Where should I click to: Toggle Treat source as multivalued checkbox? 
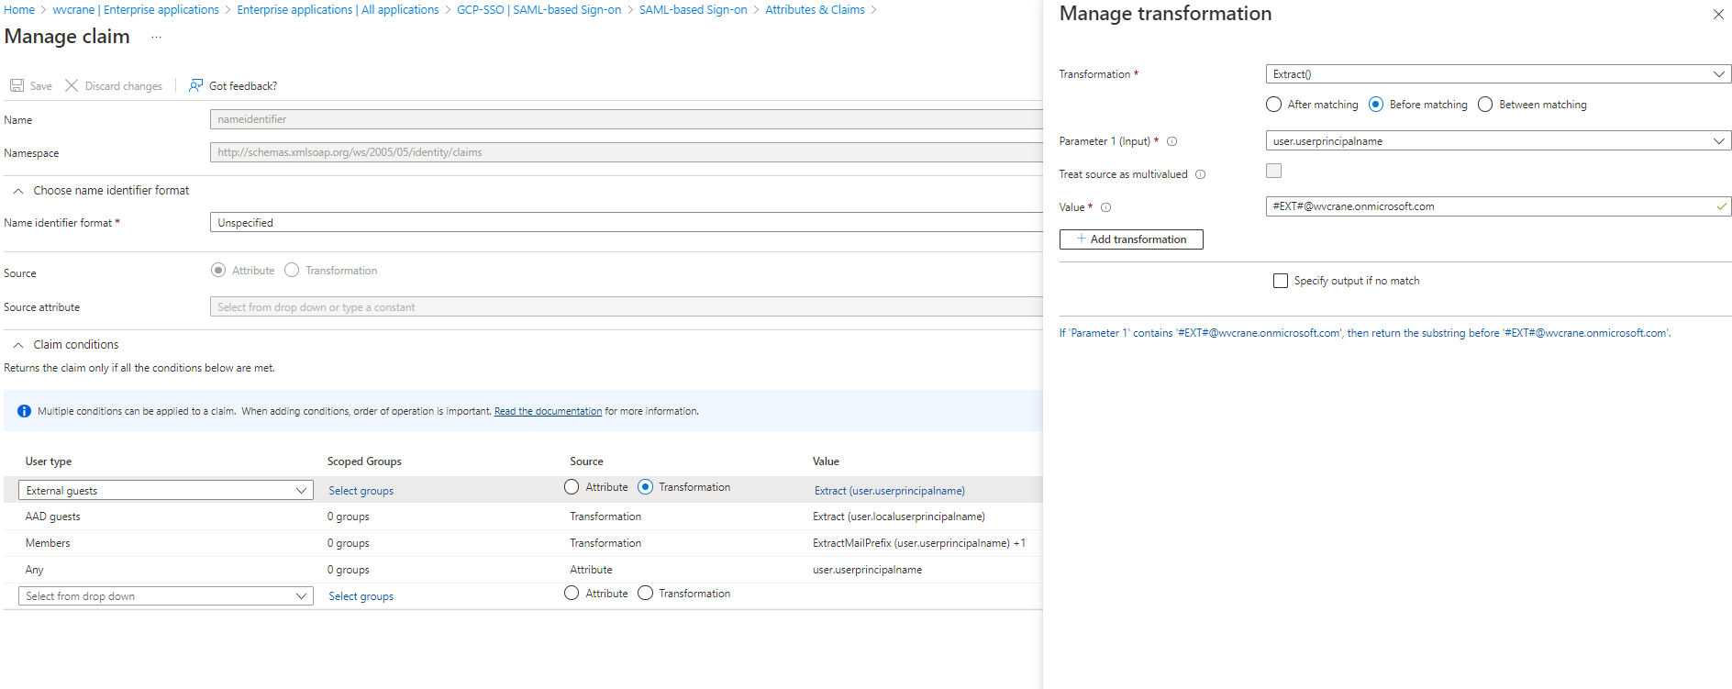1273,171
